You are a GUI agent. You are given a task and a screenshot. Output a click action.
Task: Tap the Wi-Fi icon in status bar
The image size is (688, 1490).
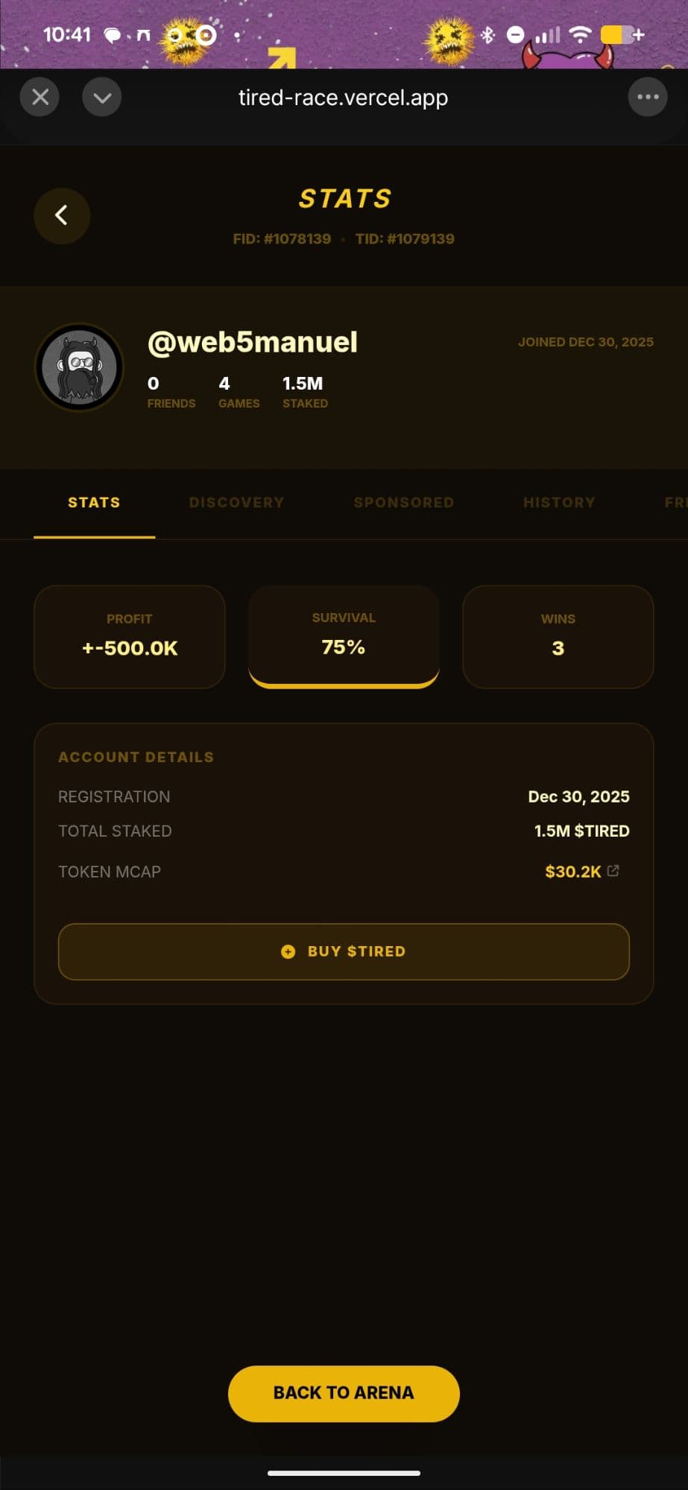pos(580,34)
